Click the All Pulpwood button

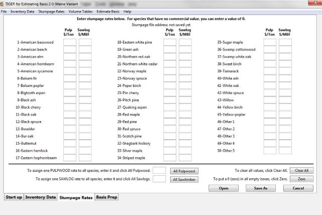coord(184,171)
